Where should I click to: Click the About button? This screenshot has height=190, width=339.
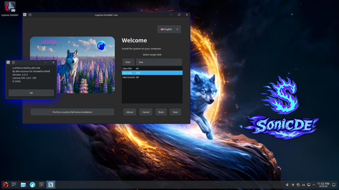(x=130, y=112)
